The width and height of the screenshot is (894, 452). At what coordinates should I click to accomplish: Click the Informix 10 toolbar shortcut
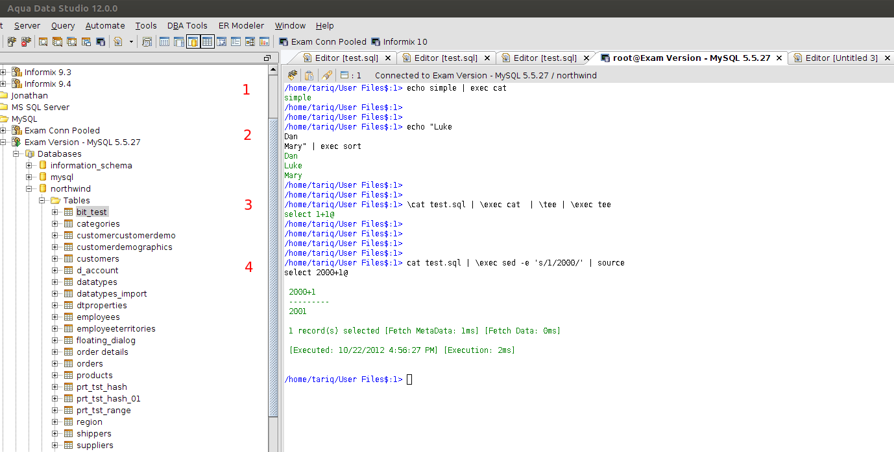(399, 41)
